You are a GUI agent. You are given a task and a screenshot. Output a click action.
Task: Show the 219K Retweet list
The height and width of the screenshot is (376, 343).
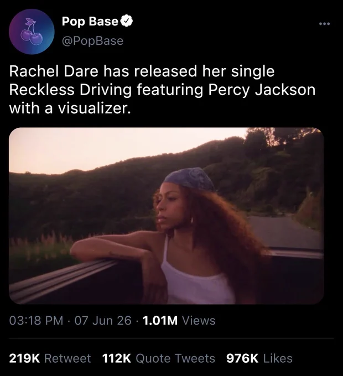(x=50, y=358)
